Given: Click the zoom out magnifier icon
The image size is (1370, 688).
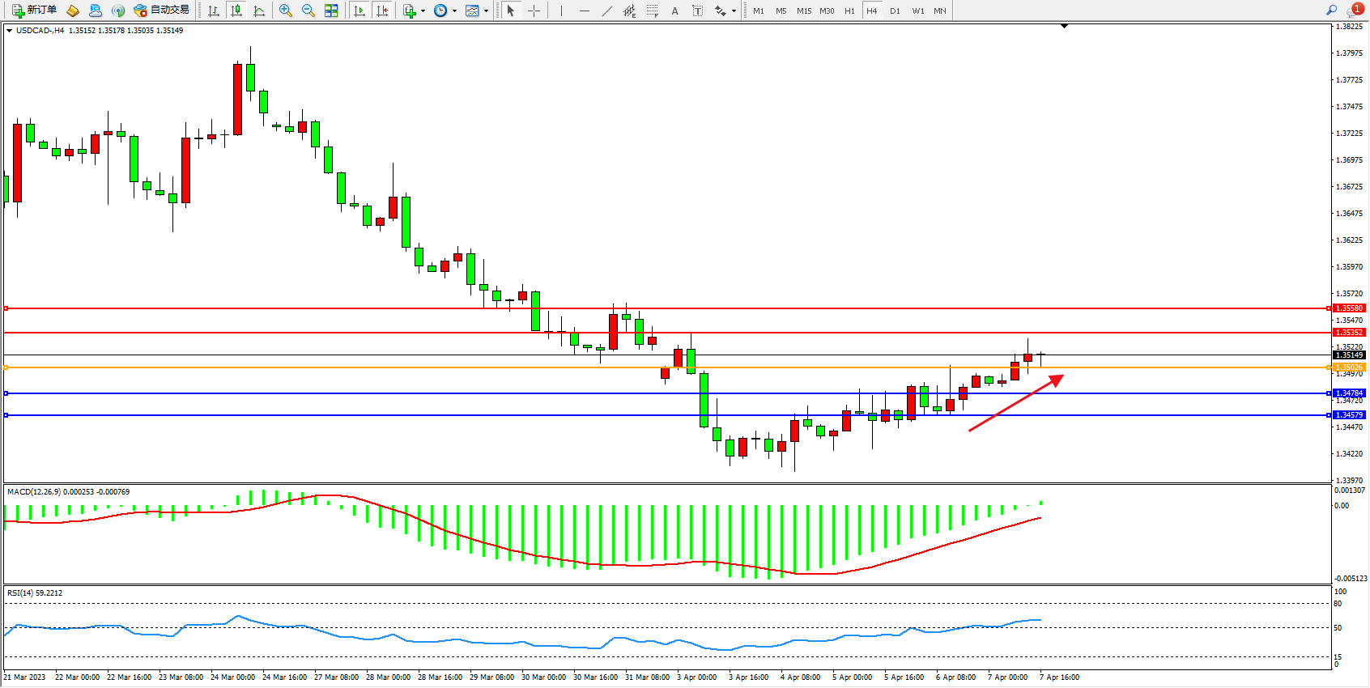Looking at the screenshot, I should (308, 11).
